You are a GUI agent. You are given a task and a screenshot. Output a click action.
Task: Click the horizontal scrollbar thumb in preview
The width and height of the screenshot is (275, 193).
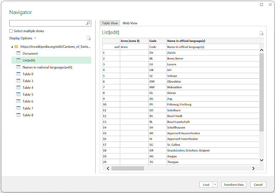click(x=128, y=168)
